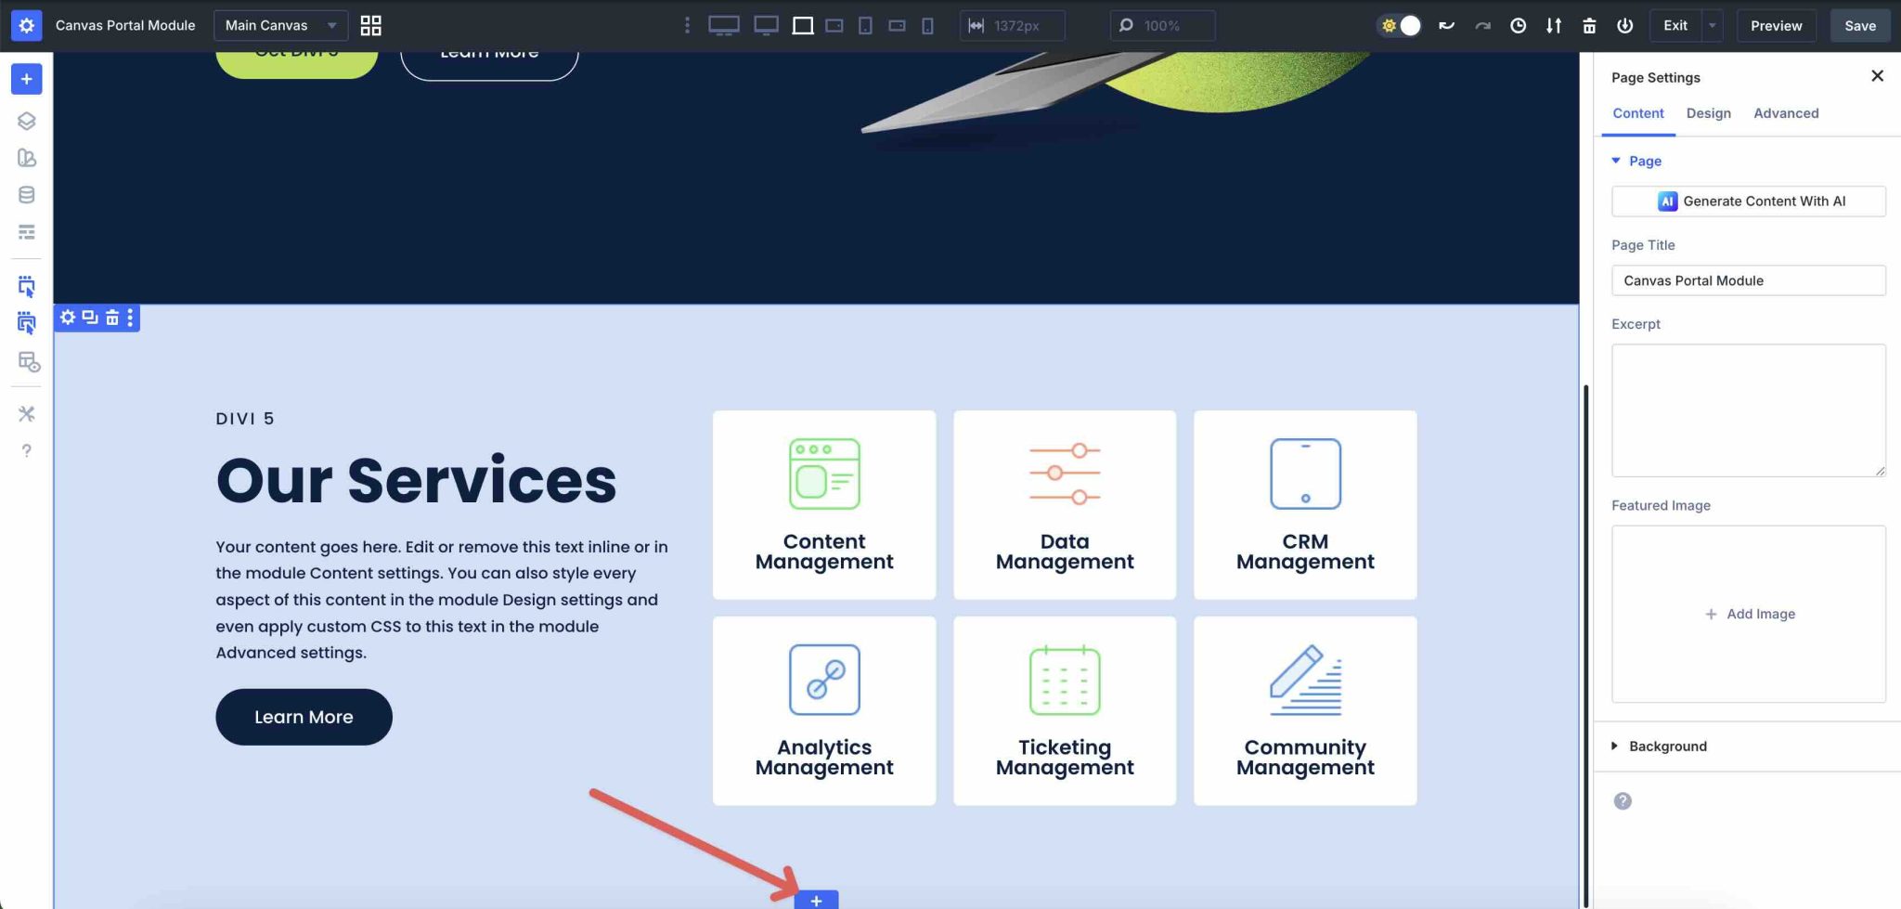Click Generate Content With AI button
The height and width of the screenshot is (909, 1901).
coord(1749,201)
